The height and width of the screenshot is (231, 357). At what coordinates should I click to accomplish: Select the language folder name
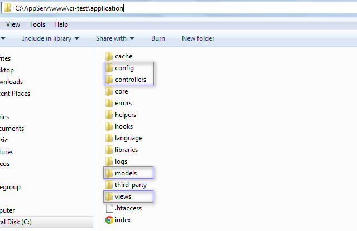[x=129, y=139]
